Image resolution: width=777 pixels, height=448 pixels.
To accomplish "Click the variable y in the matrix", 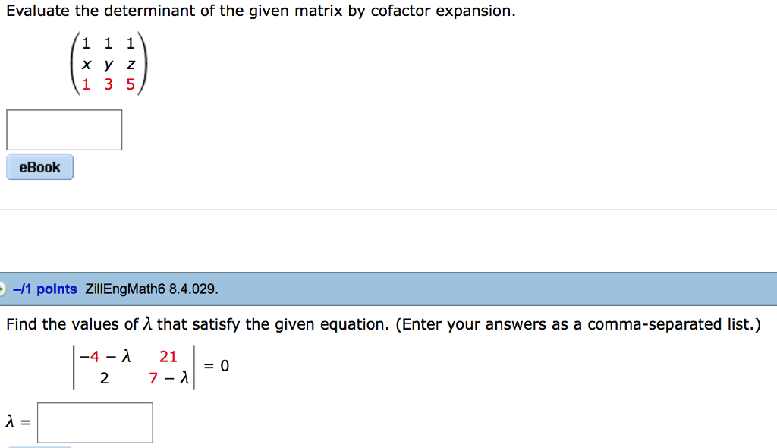I will [109, 65].
